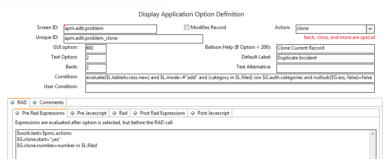Viewport: 385px width, 159px height.
Task: Click the Bank field
Action: click(x=96, y=68)
